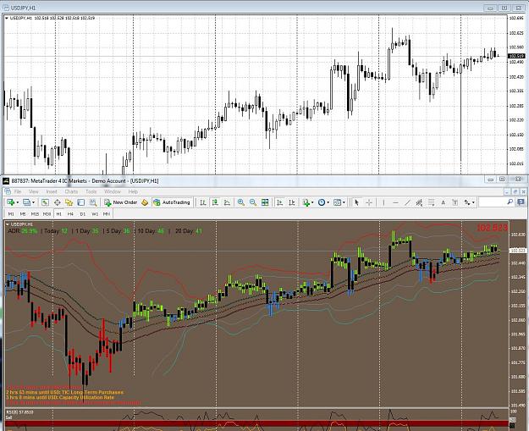The width and height of the screenshot is (529, 431).
Task: Toggle chart auto scroll icon
Action: tap(279, 202)
